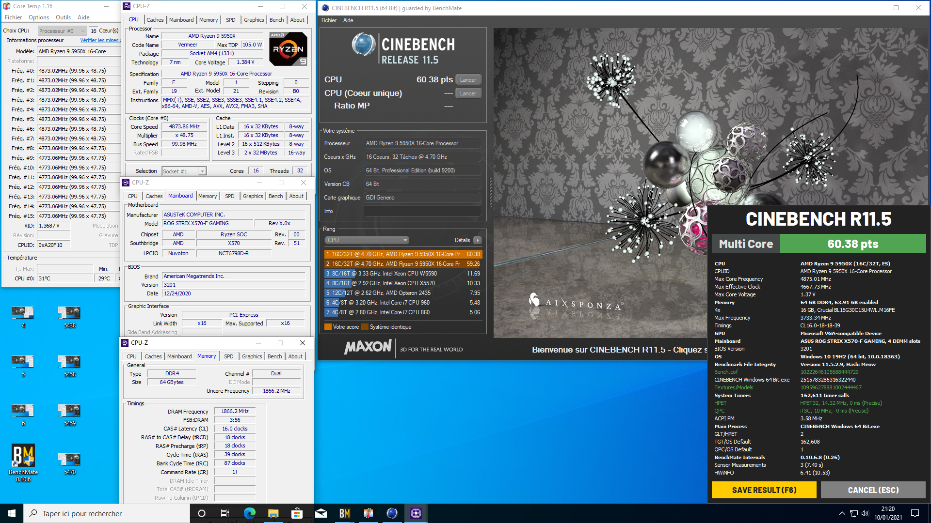This screenshot has width=931, height=523.
Task: Select Intel Xeon CPU W5590 ranking row
Action: coord(403,274)
